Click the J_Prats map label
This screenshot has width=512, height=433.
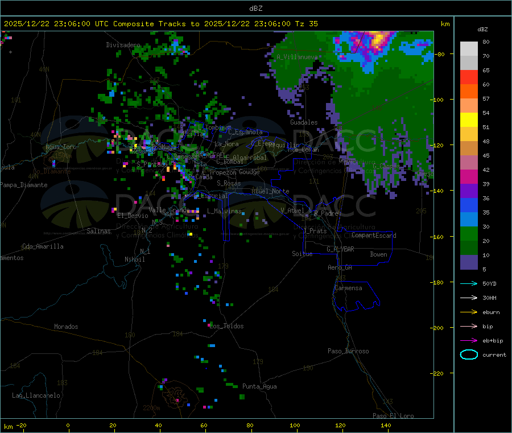pos(315,231)
